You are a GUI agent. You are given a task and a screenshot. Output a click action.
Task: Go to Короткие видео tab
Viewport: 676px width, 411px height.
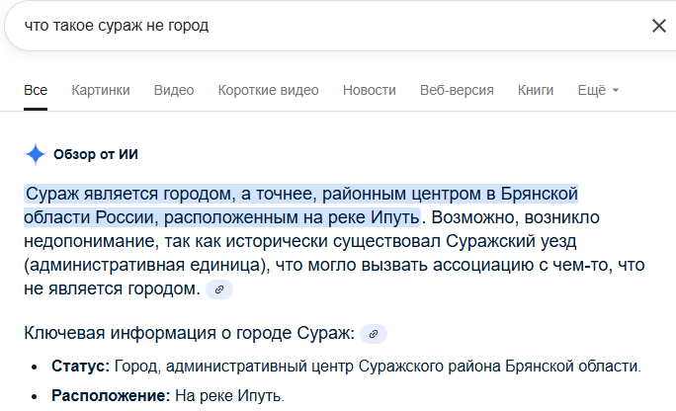(268, 90)
